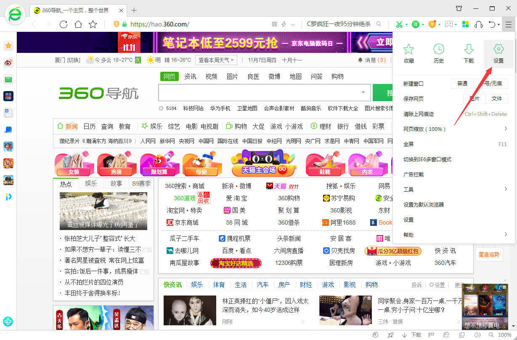Switch to the 视频 search tab
The height and width of the screenshot is (340, 517).
coord(211,76)
